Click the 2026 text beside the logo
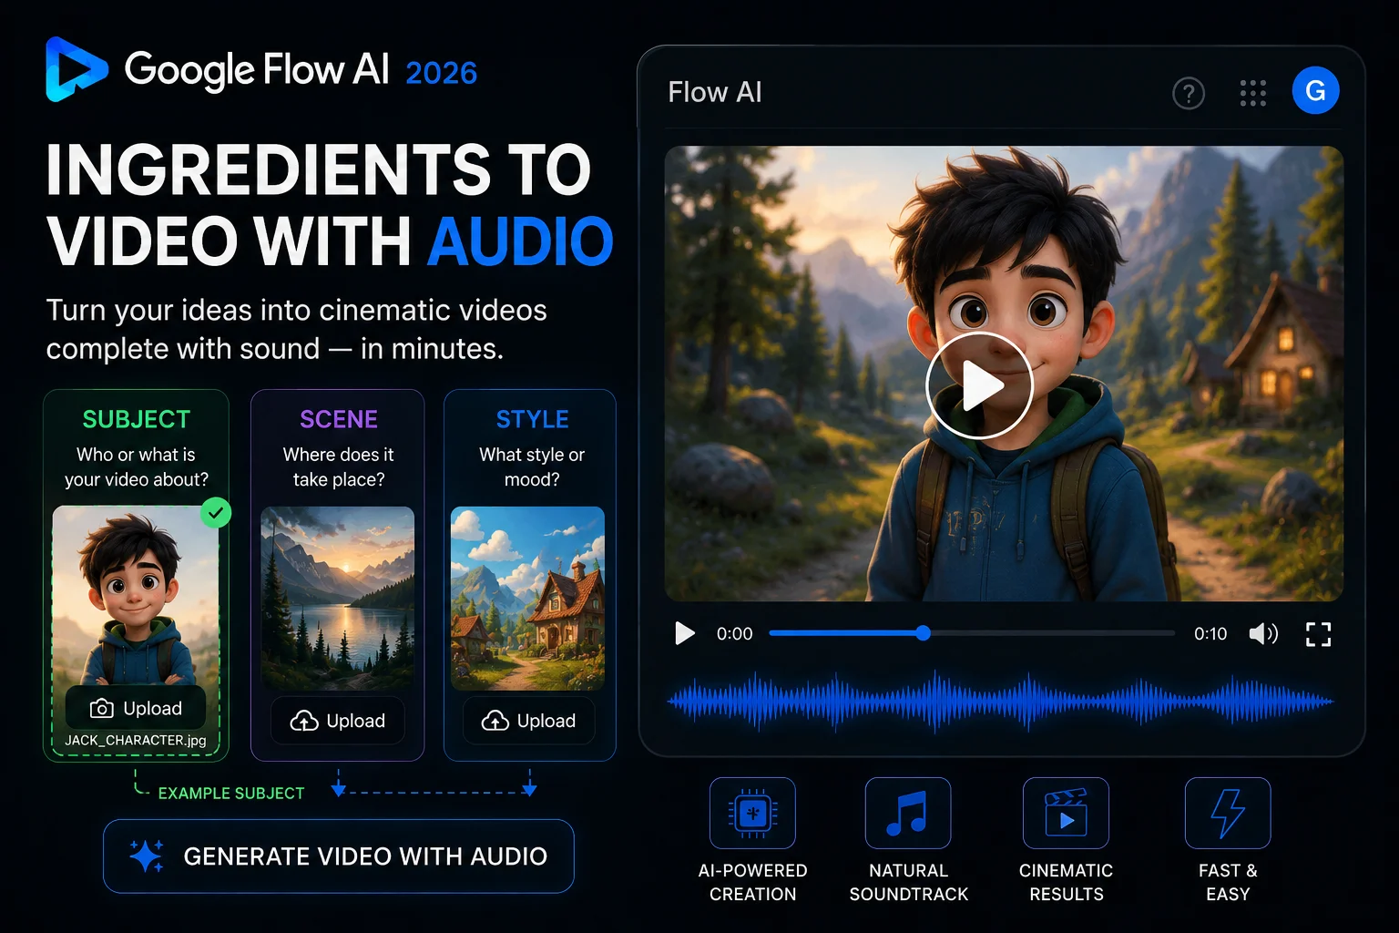1399x933 pixels. [x=442, y=73]
